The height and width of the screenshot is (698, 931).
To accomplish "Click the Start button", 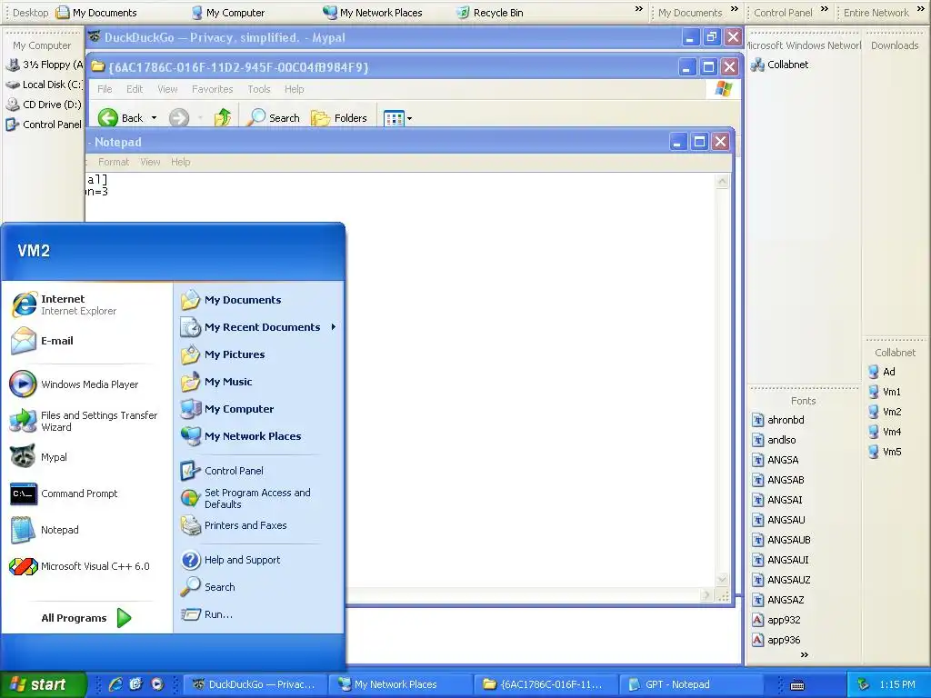I will click(44, 684).
